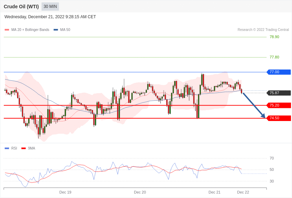Click the red 75.20 support price tag
This screenshot has height=198, width=292.
click(x=279, y=105)
